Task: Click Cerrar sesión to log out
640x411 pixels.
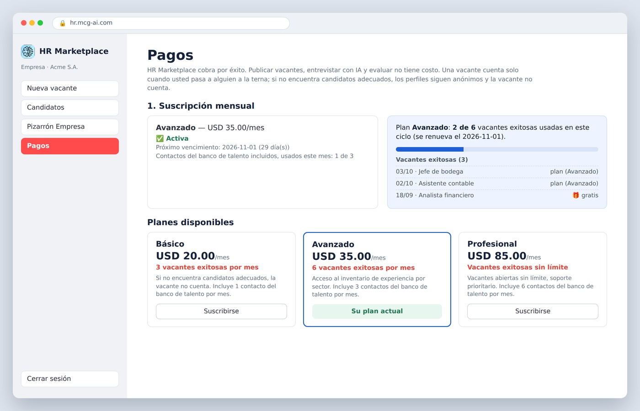Action: [70, 379]
